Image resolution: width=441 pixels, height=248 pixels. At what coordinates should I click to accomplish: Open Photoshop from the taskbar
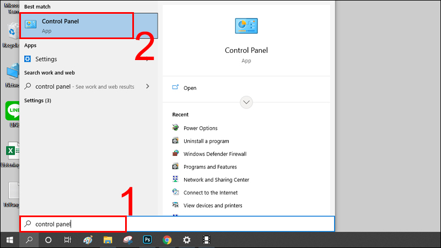(147, 240)
